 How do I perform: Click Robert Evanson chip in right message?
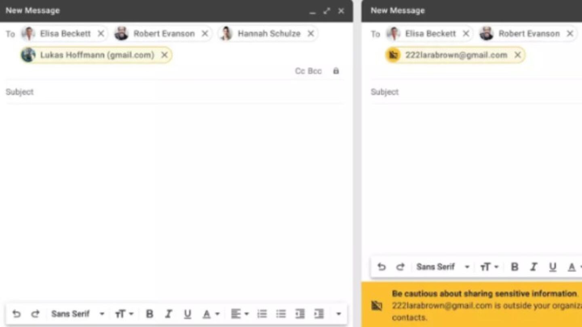pos(527,34)
